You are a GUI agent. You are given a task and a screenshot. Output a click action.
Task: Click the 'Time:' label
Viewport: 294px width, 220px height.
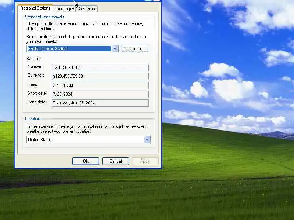pos(32,84)
